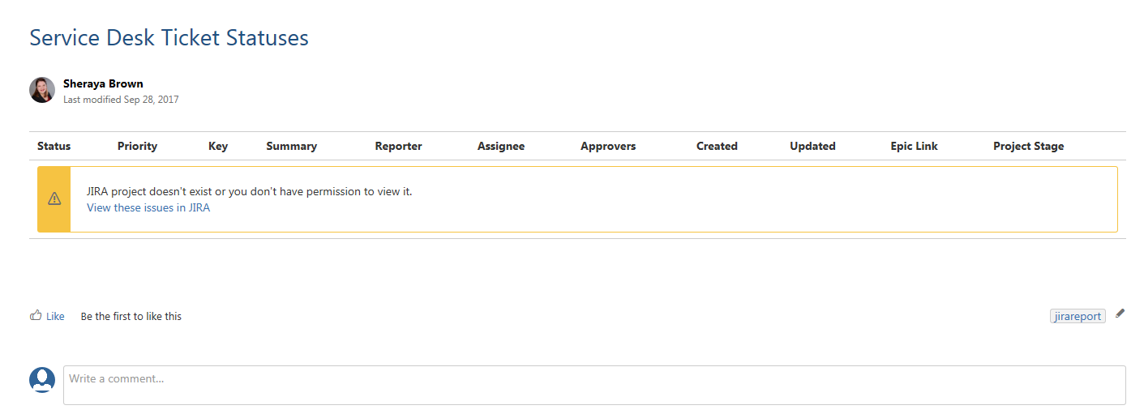Focus the Write a comment field
The image size is (1144, 414).
click(x=594, y=385)
